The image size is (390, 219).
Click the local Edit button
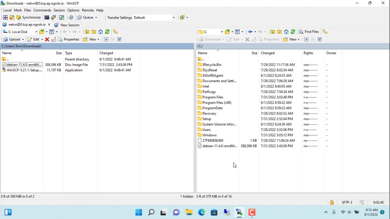(34, 39)
